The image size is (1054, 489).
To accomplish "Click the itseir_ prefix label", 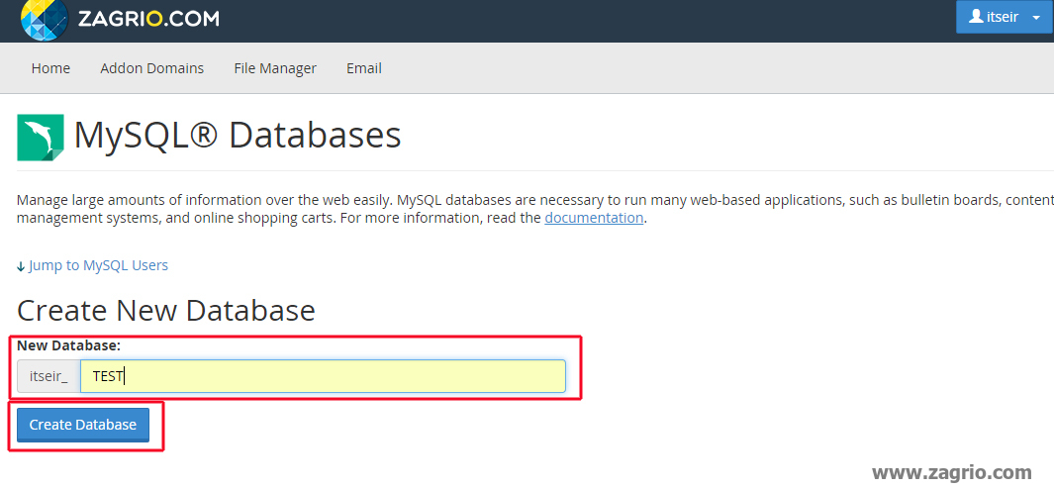I will coord(49,376).
